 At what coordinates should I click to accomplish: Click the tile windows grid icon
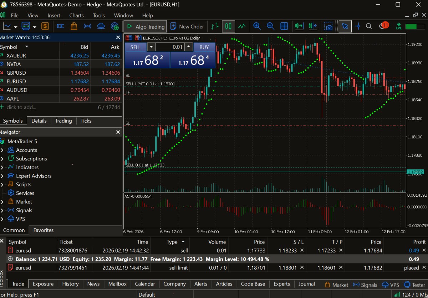(284, 26)
